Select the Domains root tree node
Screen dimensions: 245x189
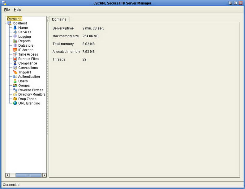click(15, 19)
